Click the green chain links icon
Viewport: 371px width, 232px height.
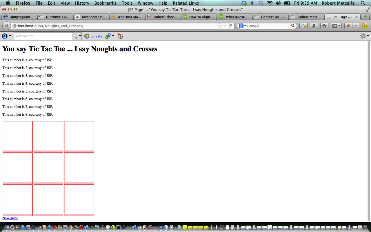108,36
